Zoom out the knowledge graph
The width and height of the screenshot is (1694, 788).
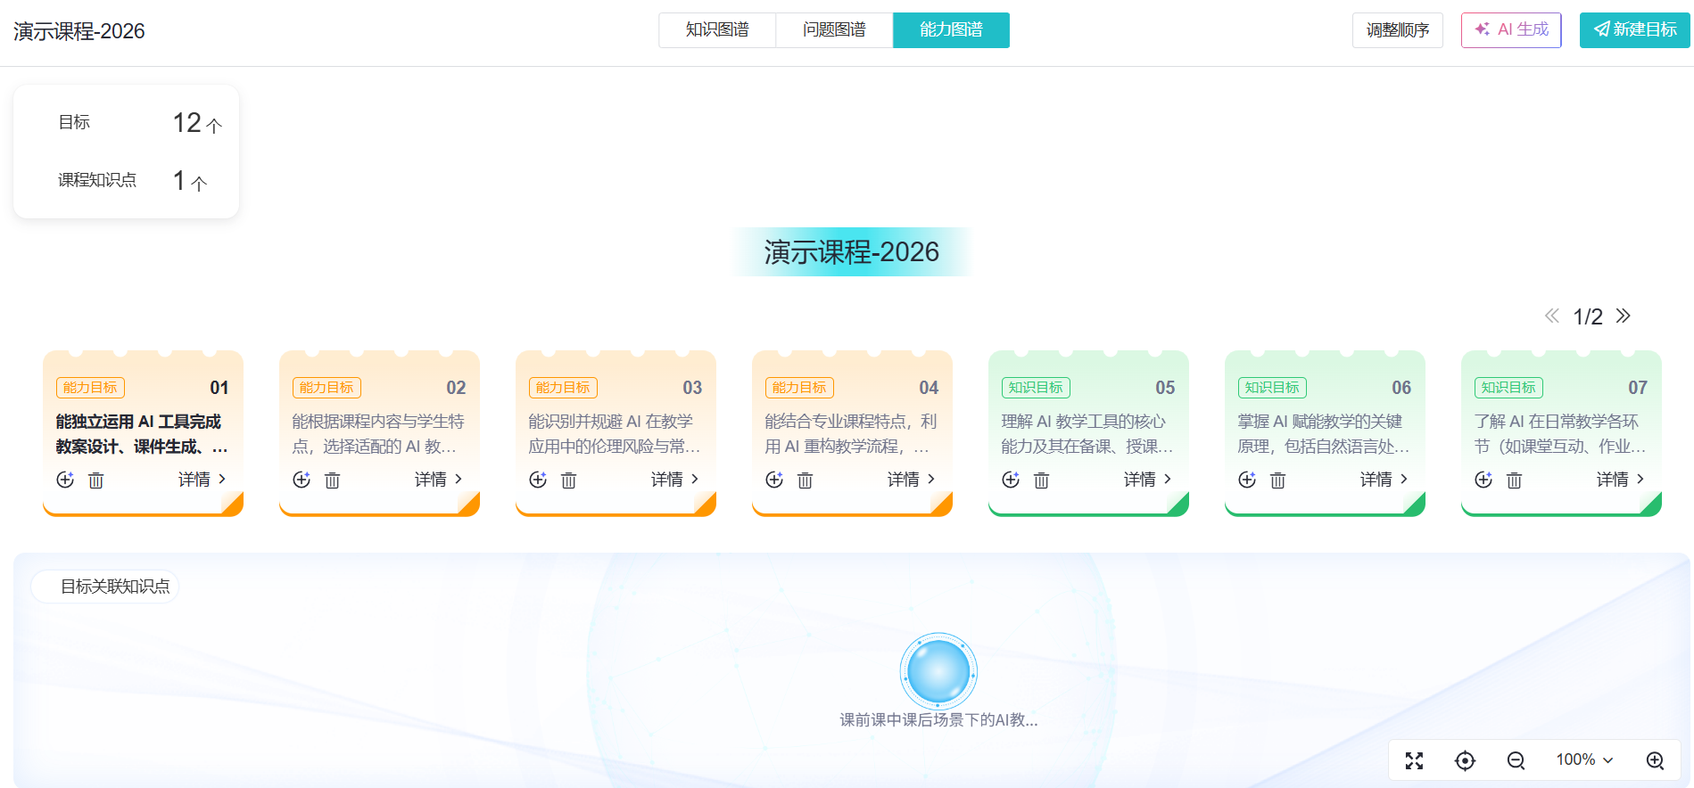[1516, 760]
